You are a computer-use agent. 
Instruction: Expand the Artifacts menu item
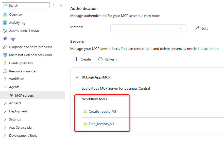pyautogui.click(x=5, y=103)
